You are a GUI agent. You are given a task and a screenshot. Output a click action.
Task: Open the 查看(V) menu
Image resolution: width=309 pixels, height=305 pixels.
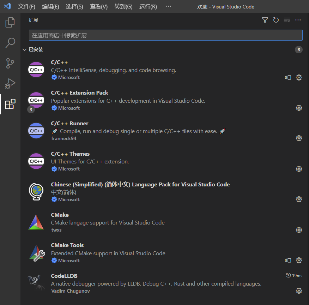tap(99, 7)
